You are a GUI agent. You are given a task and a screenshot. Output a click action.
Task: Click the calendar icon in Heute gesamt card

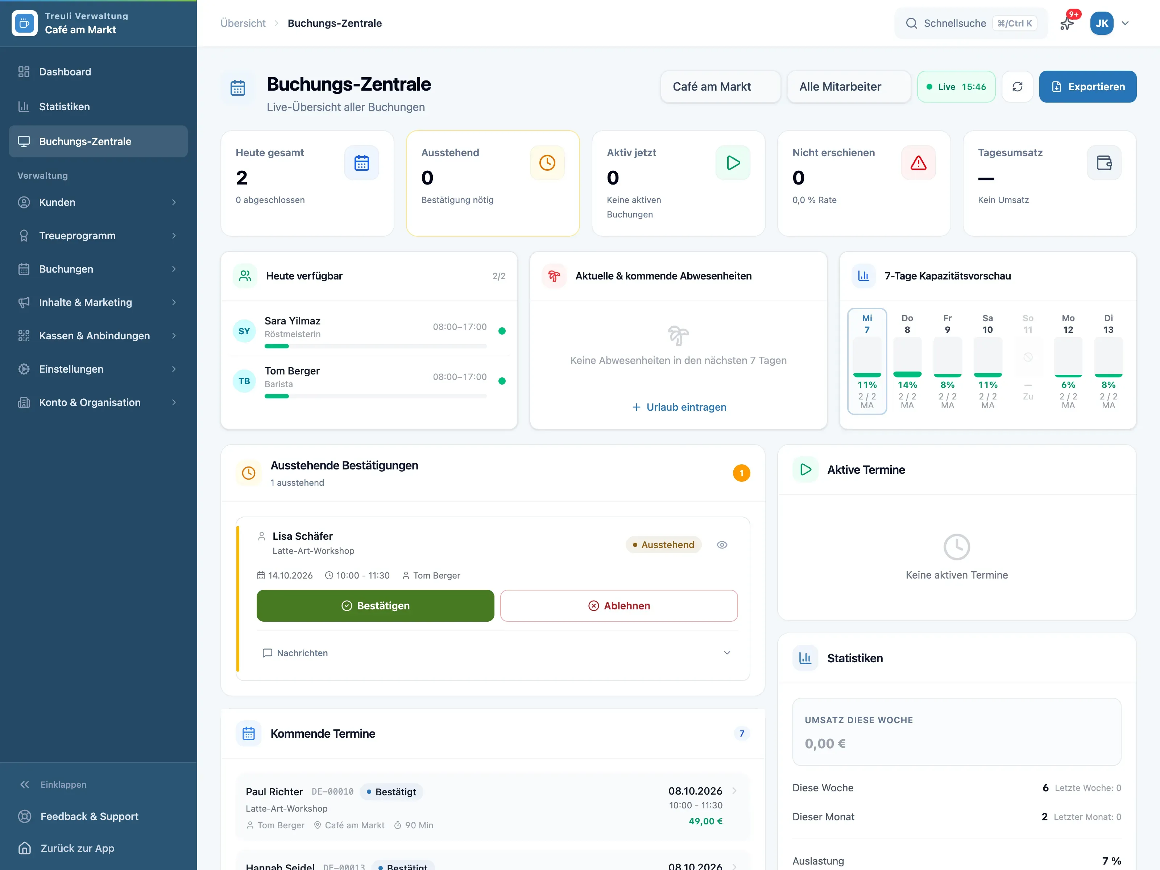click(361, 162)
